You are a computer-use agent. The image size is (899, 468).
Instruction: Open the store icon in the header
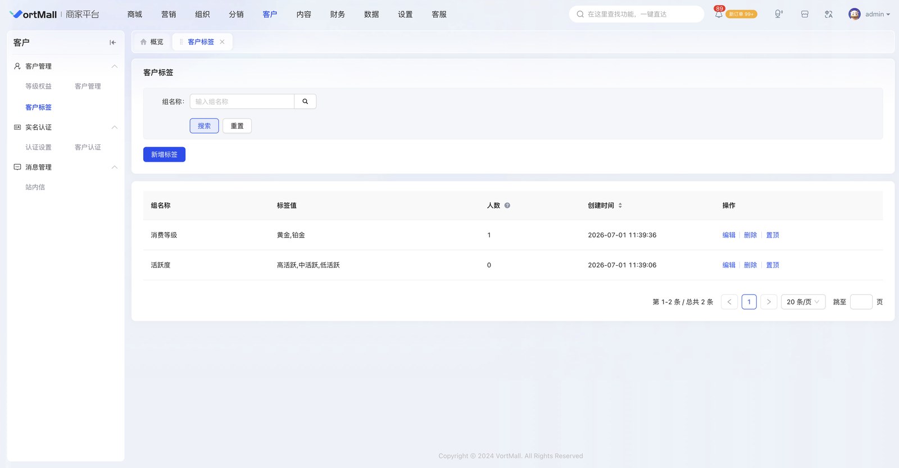805,14
